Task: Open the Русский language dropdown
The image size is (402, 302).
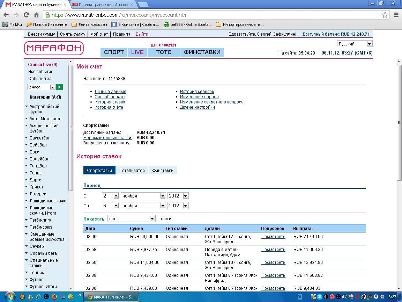Action: coord(355,44)
